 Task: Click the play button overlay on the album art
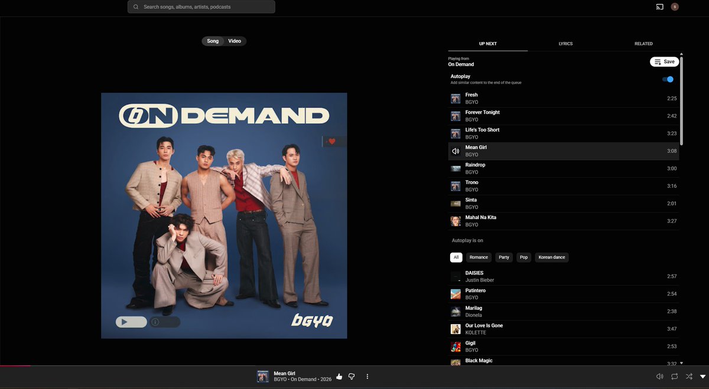click(131, 322)
